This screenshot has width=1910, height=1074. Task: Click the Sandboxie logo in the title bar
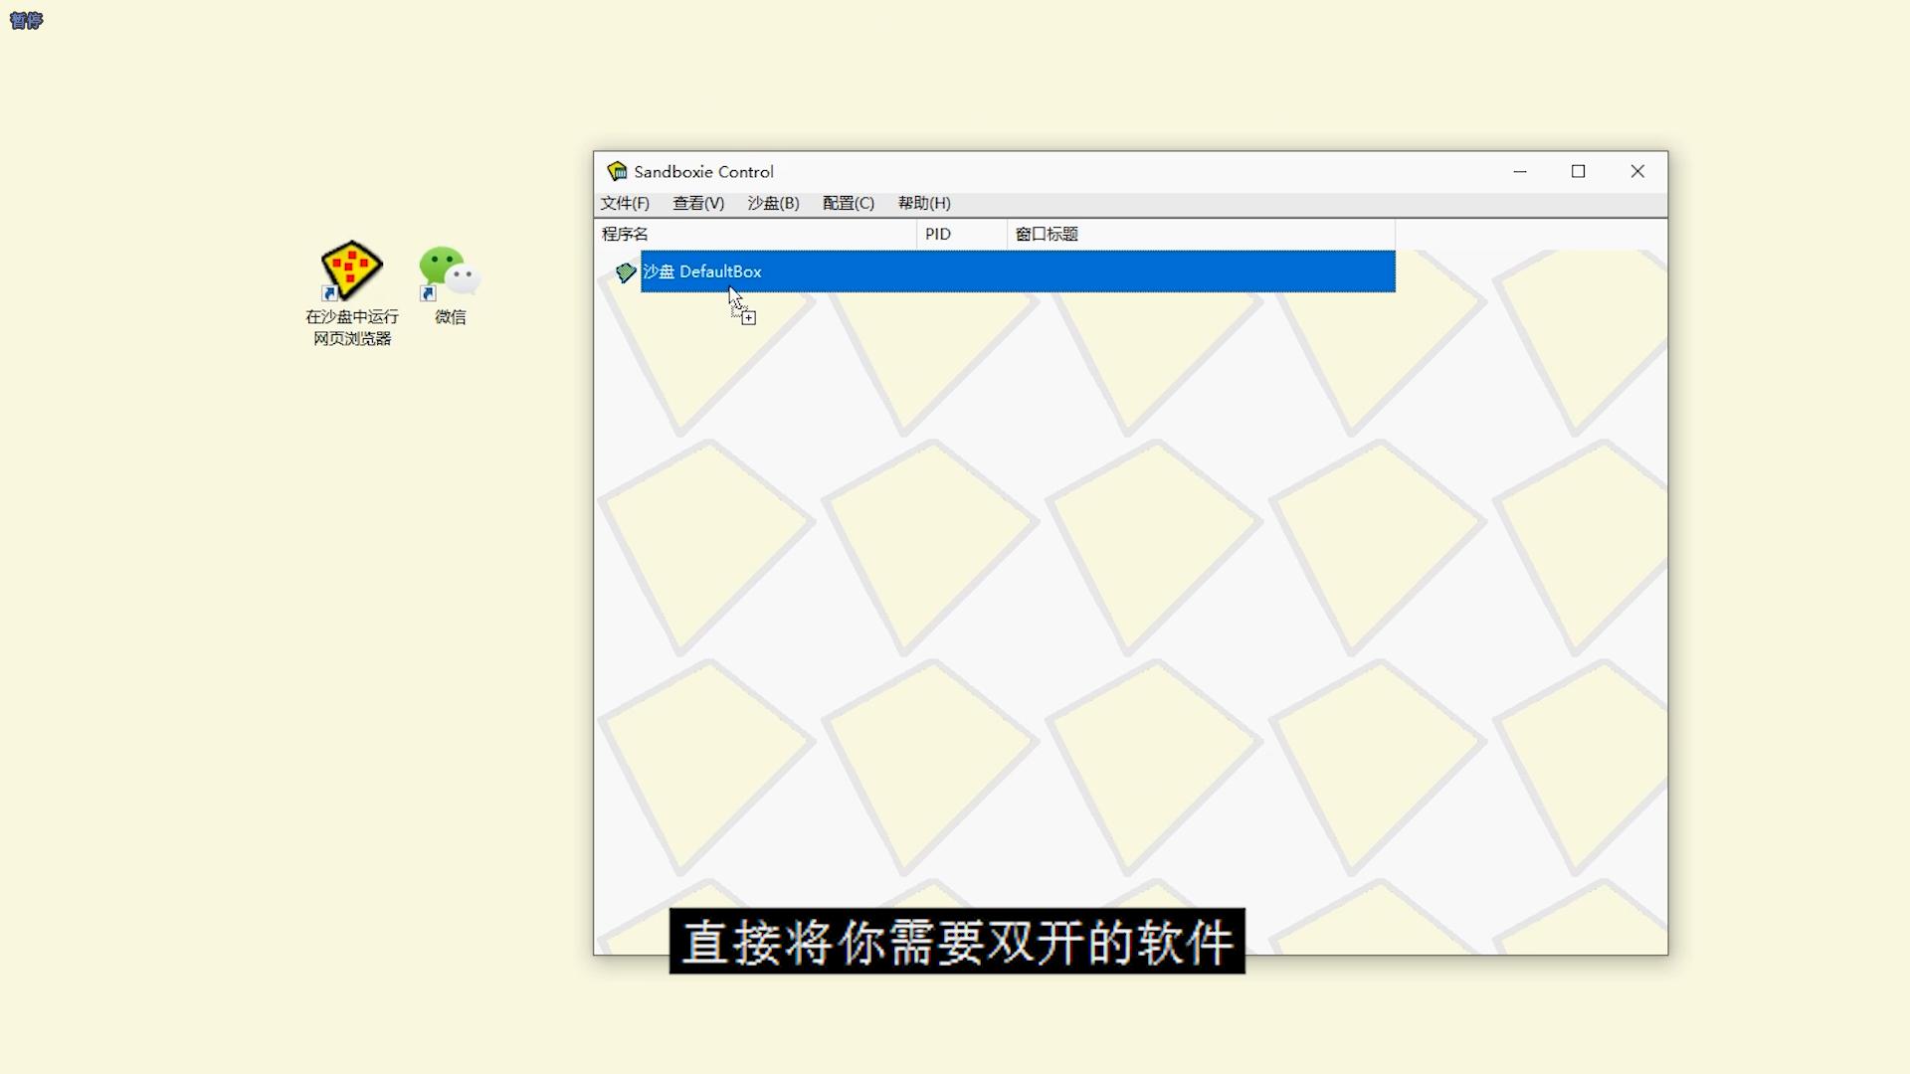617,171
